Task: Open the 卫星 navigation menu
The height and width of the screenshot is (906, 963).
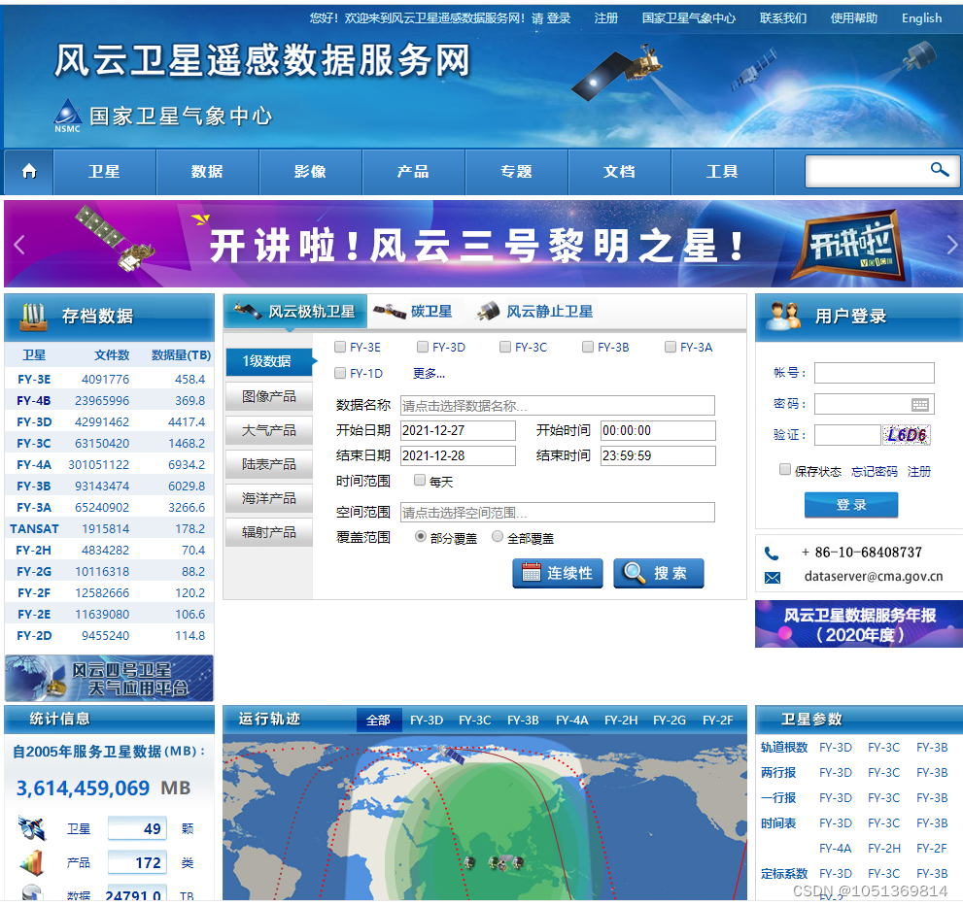Action: click(104, 172)
